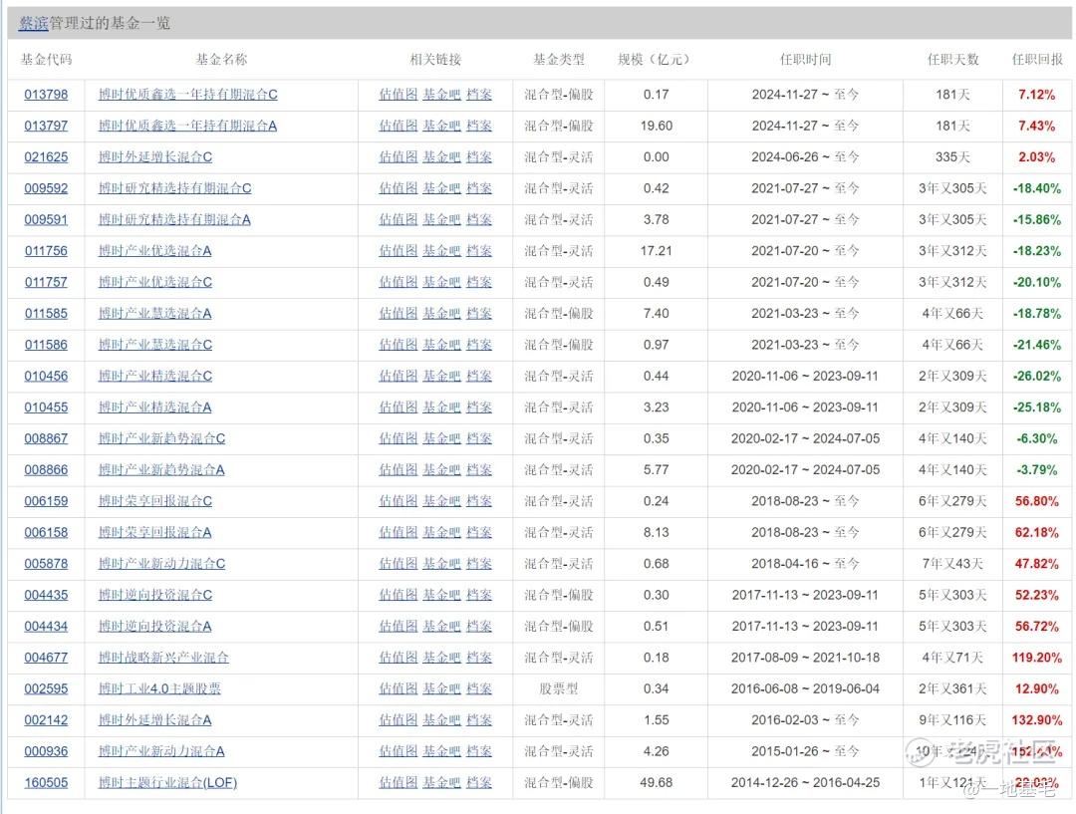Open 博时产业精选混合C fund link
The image size is (1076, 814).
(155, 377)
